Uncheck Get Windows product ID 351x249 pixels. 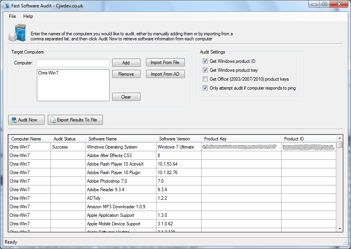(x=205, y=61)
